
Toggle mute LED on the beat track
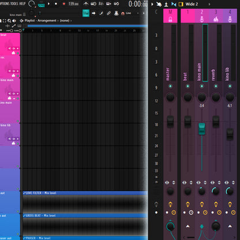[x=18, y=53]
